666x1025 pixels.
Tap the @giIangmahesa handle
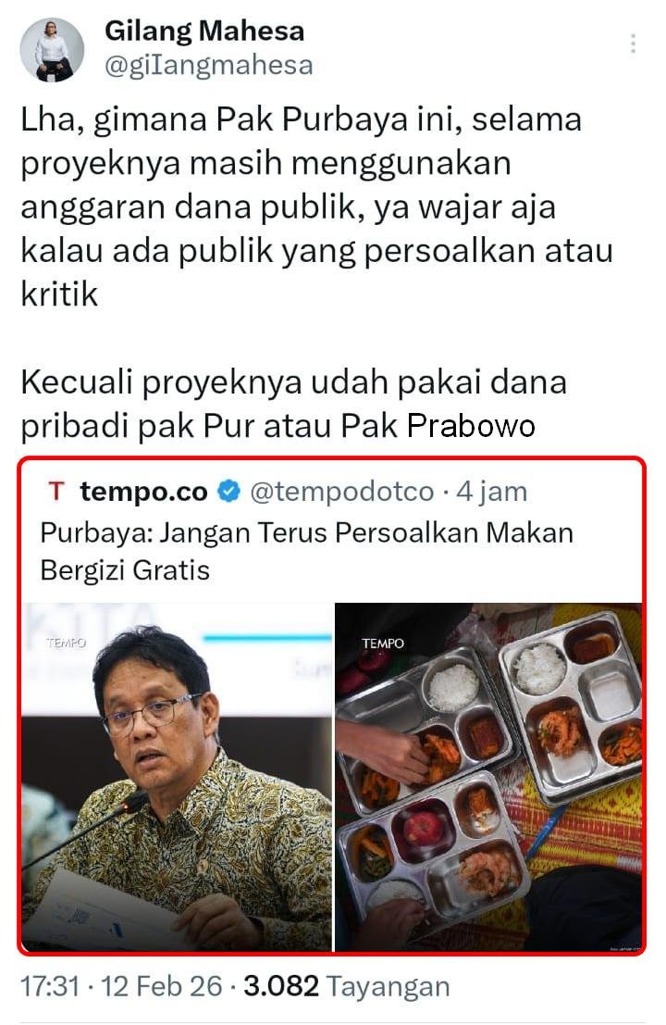pyautogui.click(x=208, y=66)
